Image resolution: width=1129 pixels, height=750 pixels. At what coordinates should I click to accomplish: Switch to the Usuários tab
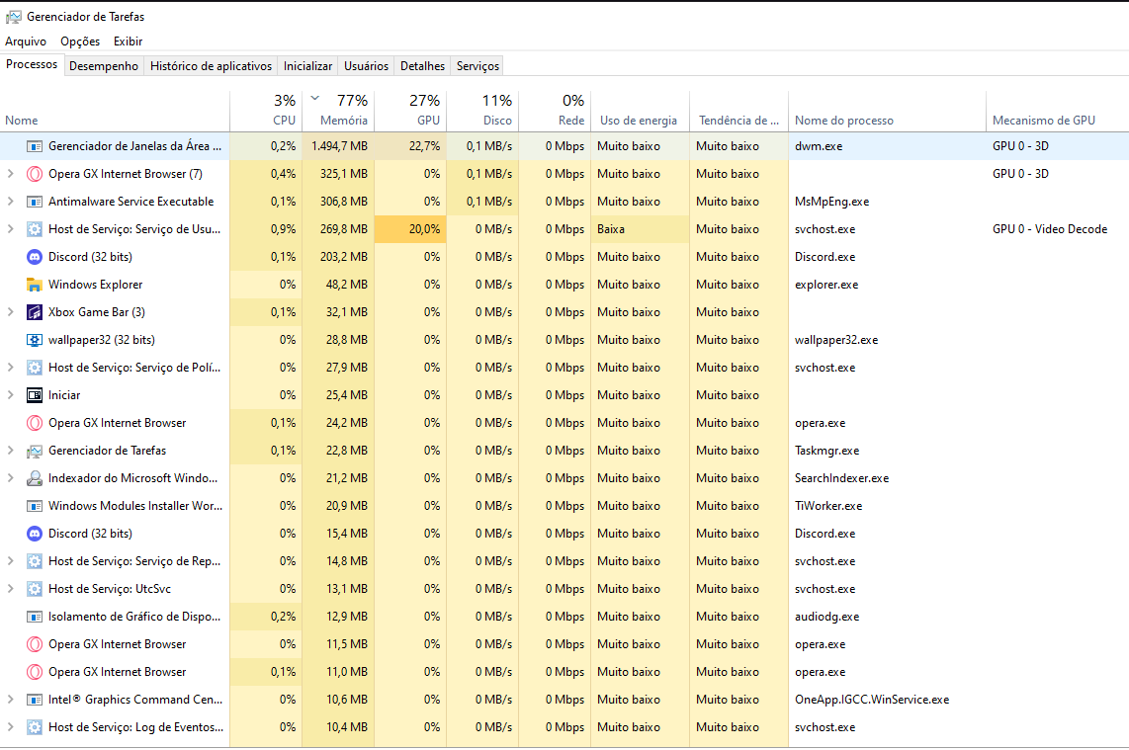click(366, 66)
